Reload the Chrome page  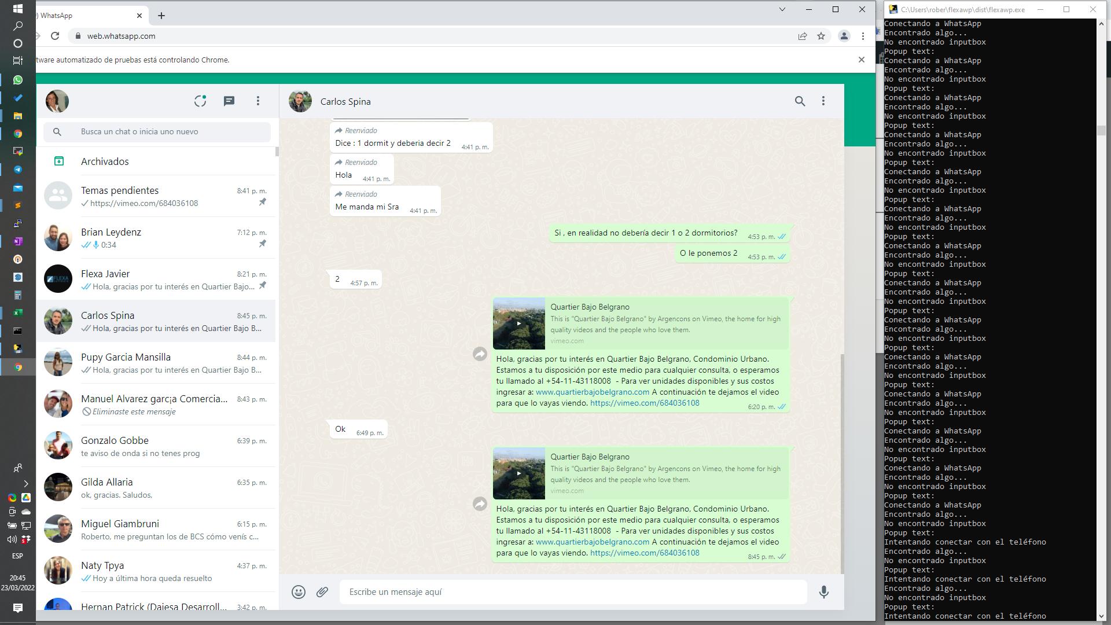(55, 36)
